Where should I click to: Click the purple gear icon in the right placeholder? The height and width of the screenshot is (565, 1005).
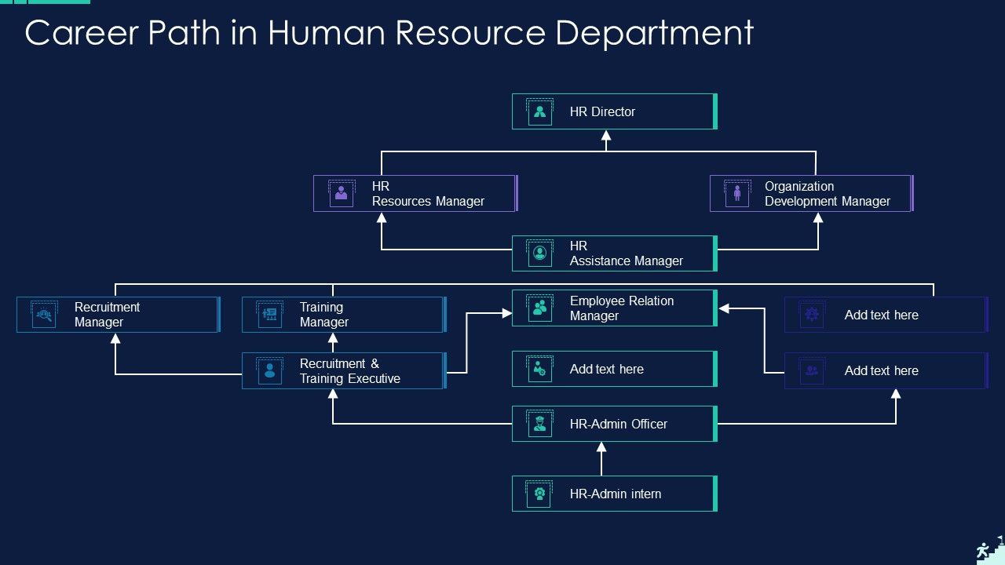811,315
